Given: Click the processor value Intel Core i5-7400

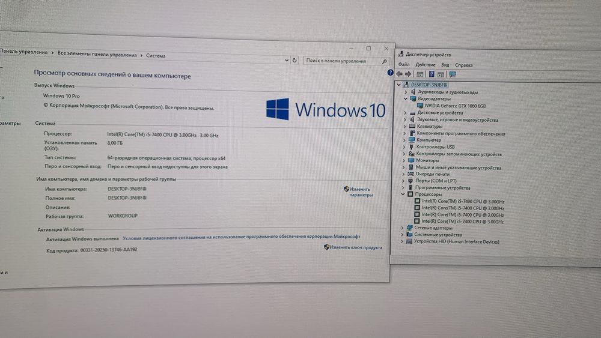Looking at the screenshot, I should 162,134.
